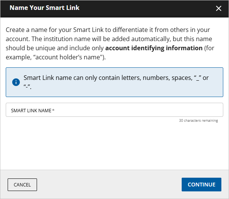Click the "Name Your Smart Link" title

pos(44,8)
